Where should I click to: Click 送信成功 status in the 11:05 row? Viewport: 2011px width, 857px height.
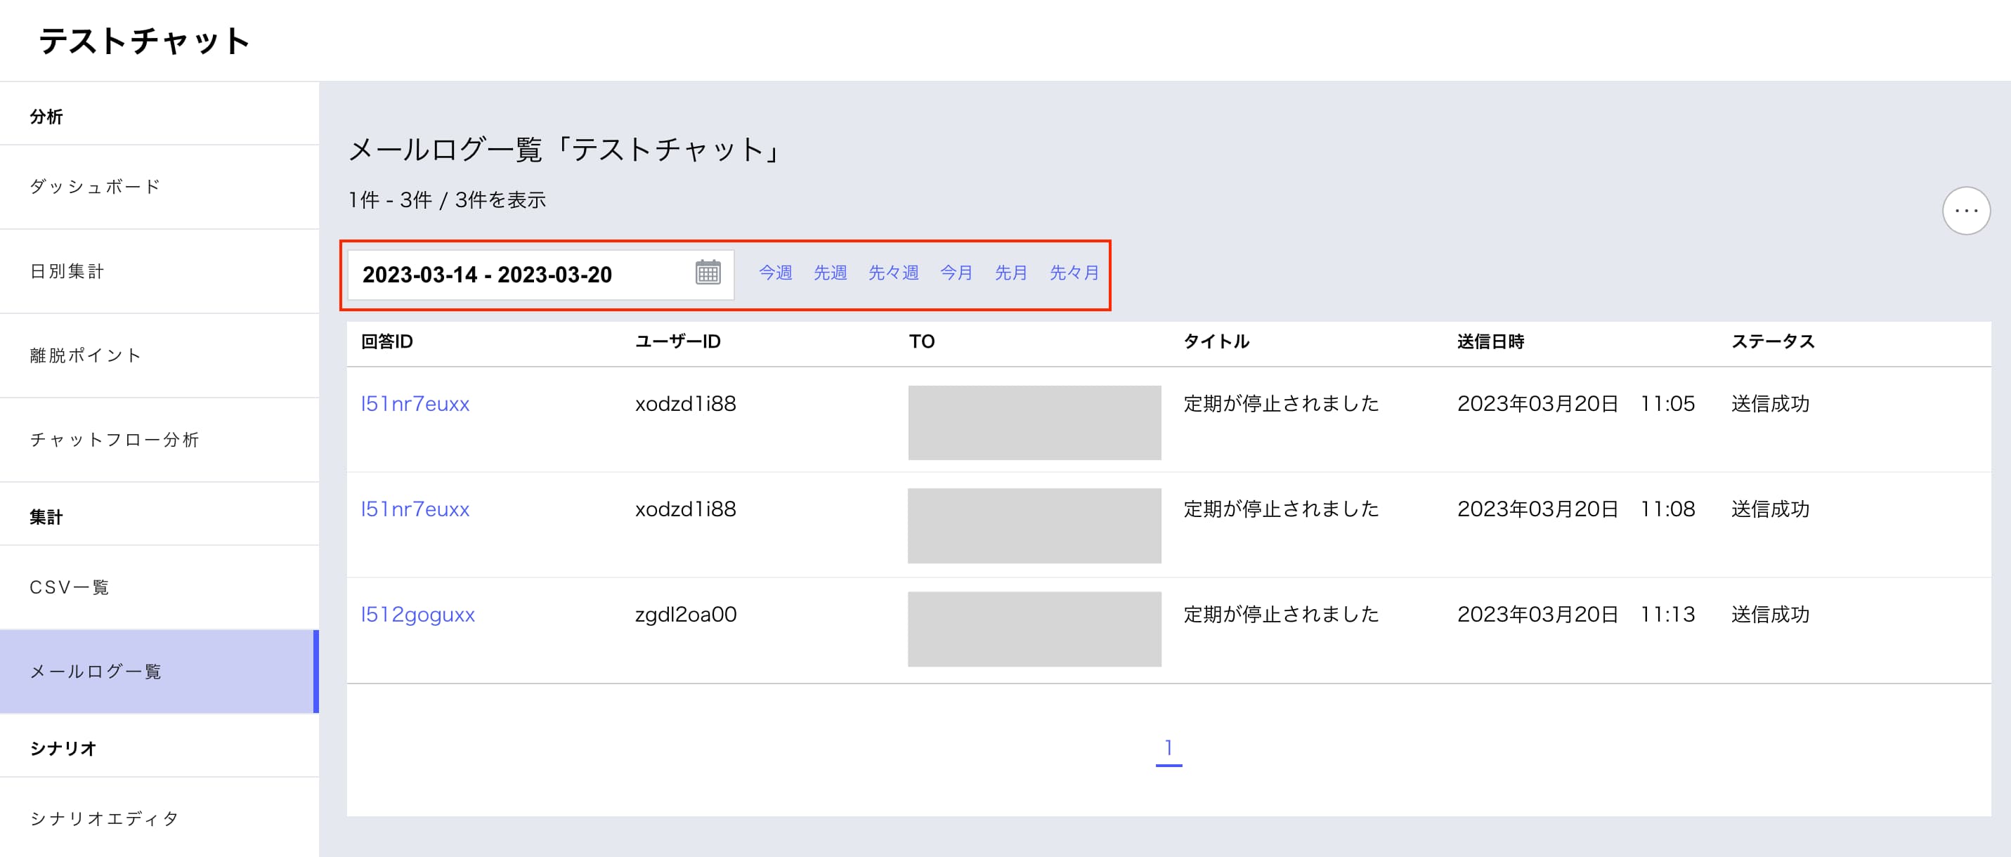point(1771,405)
